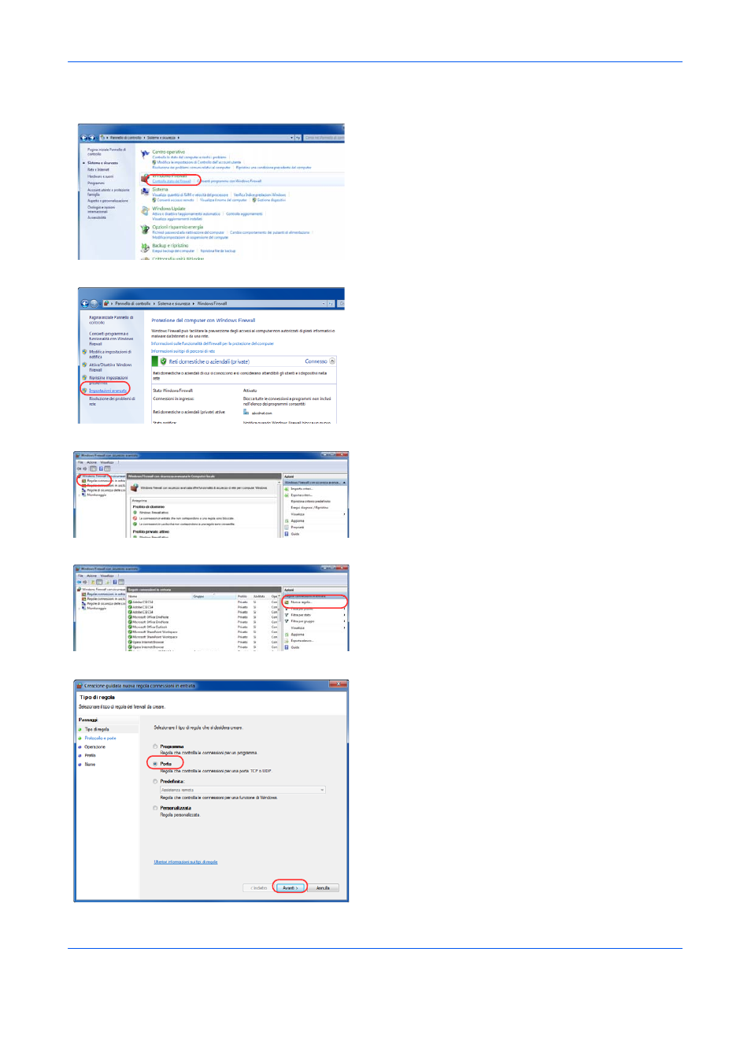Click Filtra per stato funnel icon
Screen dimensions: 751x1063
point(287,615)
